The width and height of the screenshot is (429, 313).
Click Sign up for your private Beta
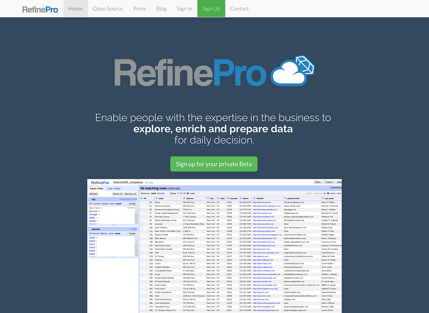[x=213, y=164]
